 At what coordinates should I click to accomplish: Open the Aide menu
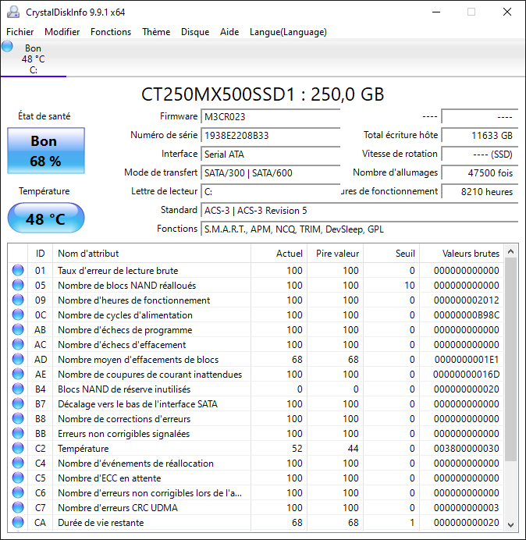pos(229,32)
